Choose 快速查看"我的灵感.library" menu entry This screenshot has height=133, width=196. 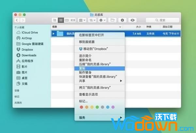click(x=100, y=77)
